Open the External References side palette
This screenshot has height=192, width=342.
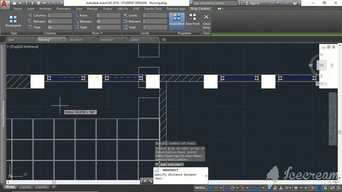(3, 114)
